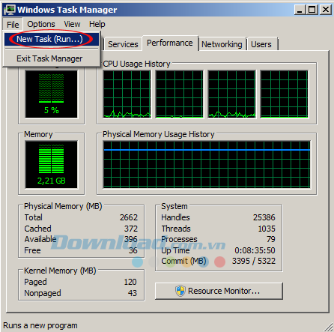Click the Commit value 3395 / 5322
334x332 pixels.
coord(254,261)
